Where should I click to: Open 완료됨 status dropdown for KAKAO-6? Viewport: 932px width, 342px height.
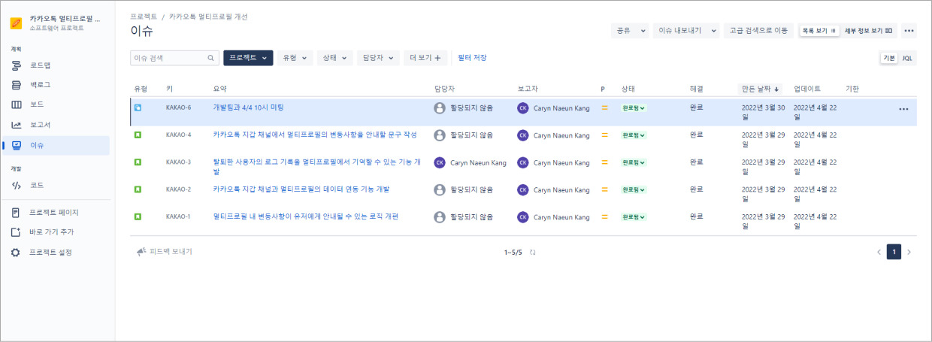tap(634, 108)
